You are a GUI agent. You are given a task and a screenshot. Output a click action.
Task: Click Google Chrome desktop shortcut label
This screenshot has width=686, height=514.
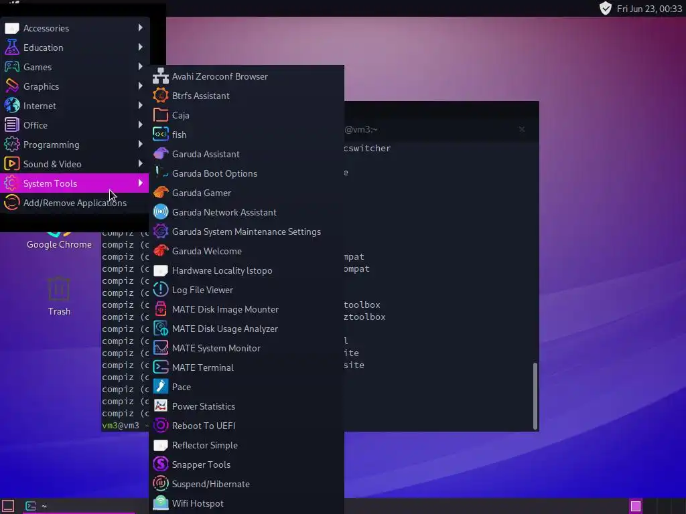[59, 244]
